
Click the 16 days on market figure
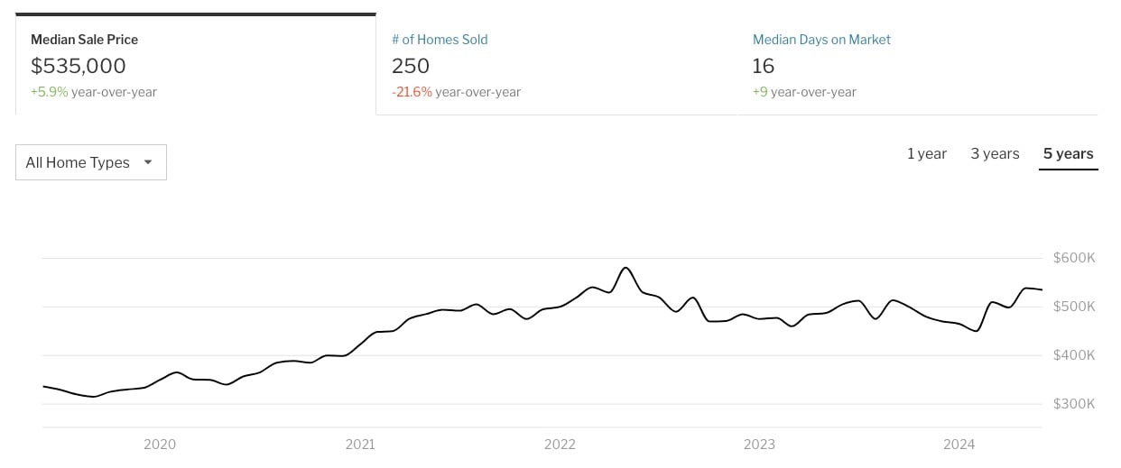coord(764,66)
